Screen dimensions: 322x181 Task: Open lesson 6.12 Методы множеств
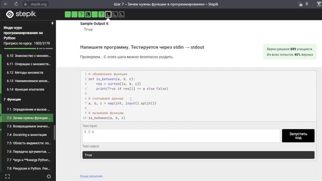(x=25, y=72)
